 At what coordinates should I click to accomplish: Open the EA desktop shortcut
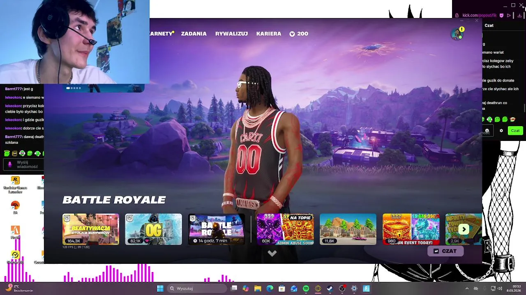(15, 207)
